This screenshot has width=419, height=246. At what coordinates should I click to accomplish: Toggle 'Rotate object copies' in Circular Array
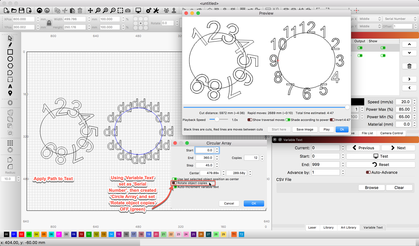click(x=175, y=183)
